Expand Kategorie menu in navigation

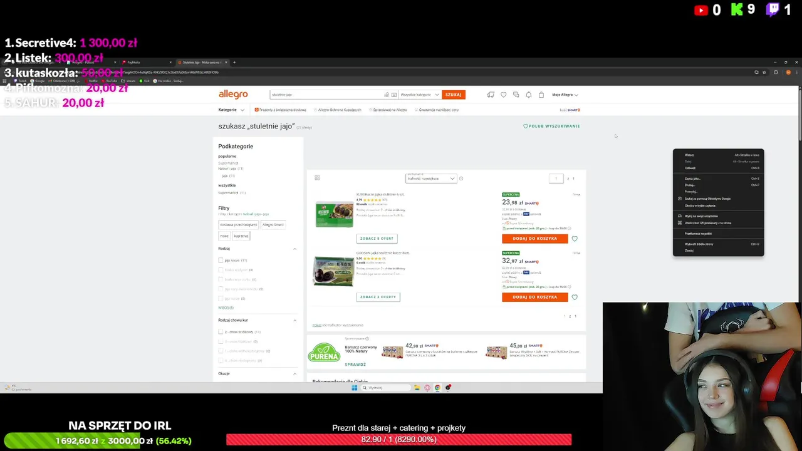click(231, 110)
